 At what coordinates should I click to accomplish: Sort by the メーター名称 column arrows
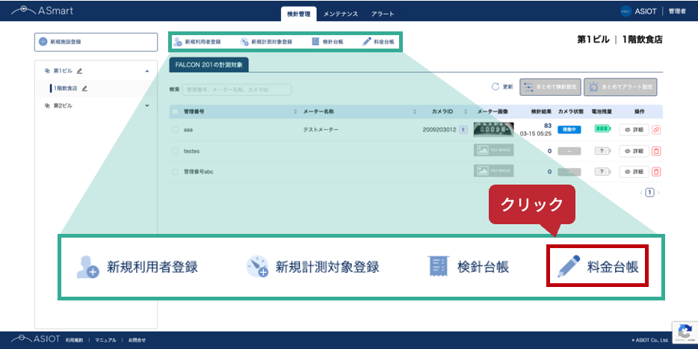415,111
